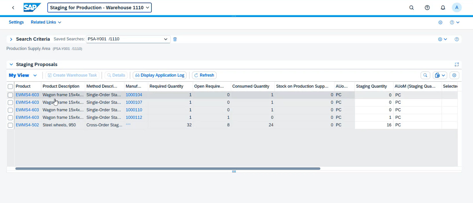The width and height of the screenshot is (473, 203).
Task: Go back using the back arrow
Action: click(13, 8)
